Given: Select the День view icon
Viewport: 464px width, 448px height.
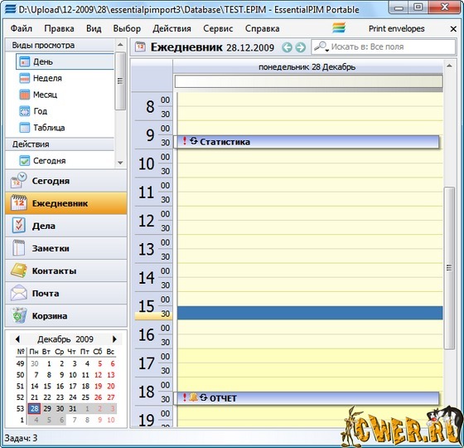Looking at the screenshot, I should pos(24,61).
